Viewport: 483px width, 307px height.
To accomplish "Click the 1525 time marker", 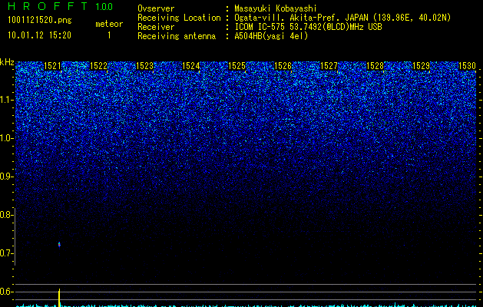I will point(237,65).
